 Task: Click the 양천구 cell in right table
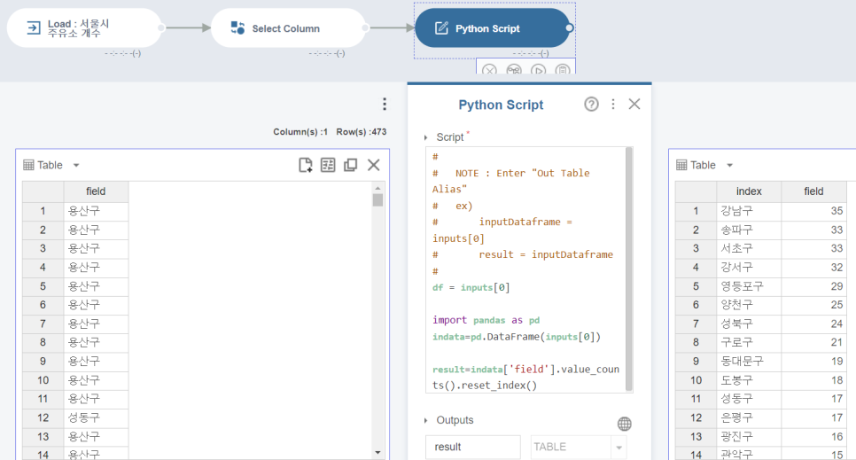click(749, 305)
